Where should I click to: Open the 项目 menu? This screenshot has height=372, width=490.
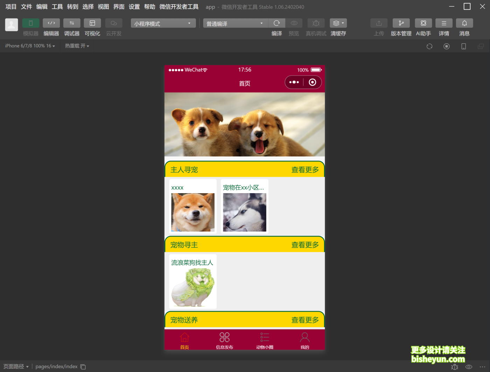coord(10,6)
